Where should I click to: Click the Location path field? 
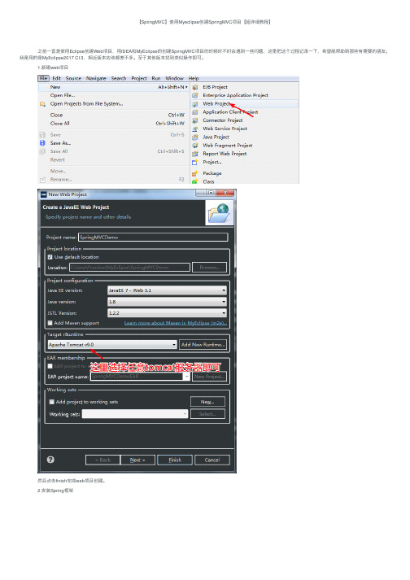(x=130, y=267)
